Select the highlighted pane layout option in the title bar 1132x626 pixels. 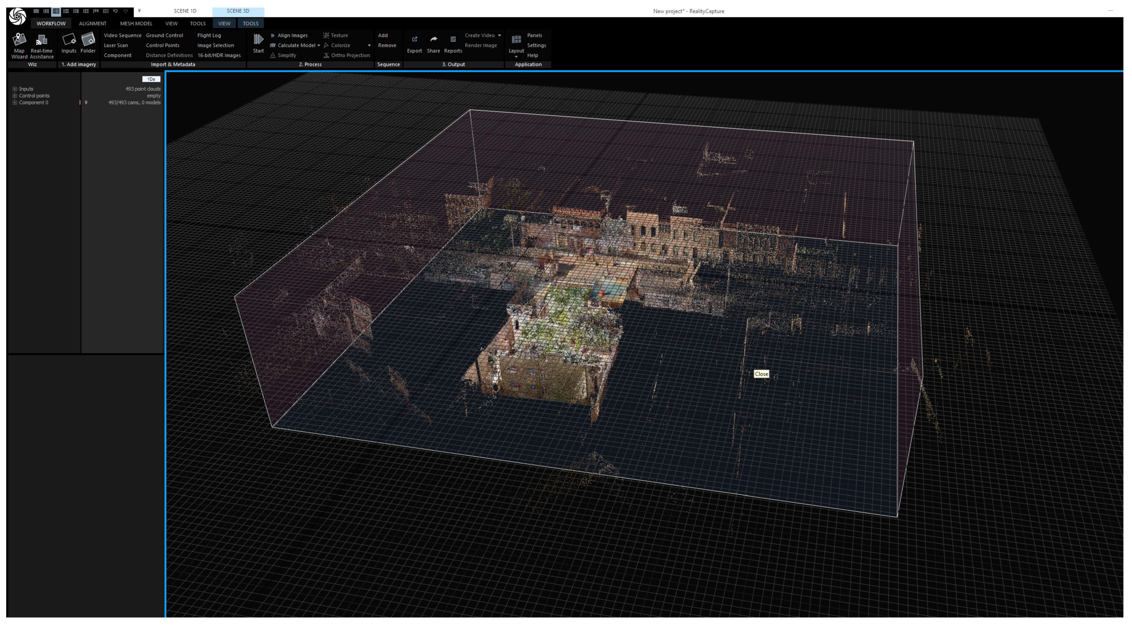click(x=56, y=11)
